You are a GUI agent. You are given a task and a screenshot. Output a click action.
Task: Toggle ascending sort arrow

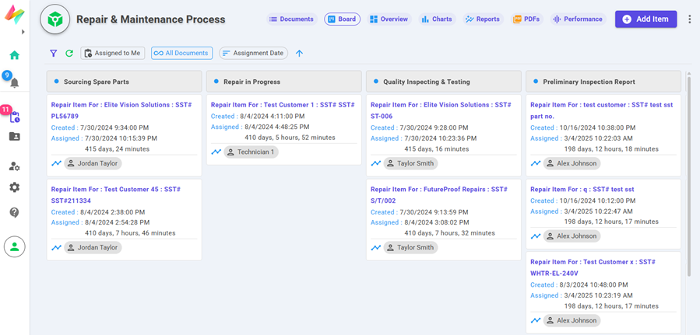click(299, 54)
